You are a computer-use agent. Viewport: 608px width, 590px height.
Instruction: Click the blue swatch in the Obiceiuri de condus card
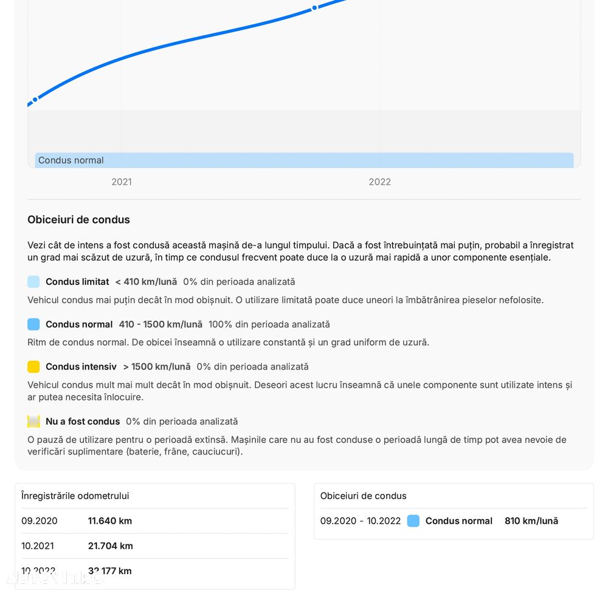413,521
